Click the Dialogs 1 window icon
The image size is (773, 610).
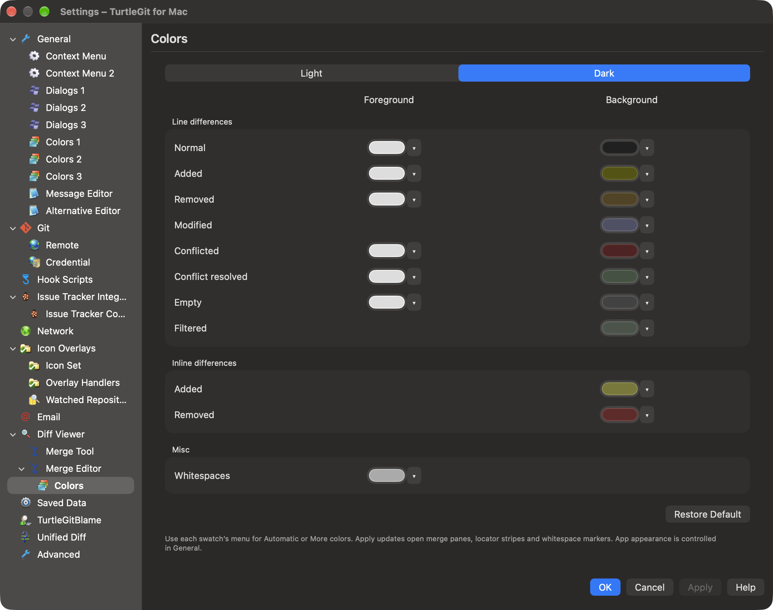[x=34, y=90]
